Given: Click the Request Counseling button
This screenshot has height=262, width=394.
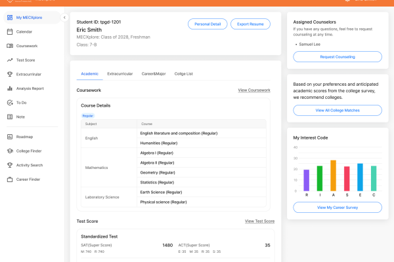Looking at the screenshot, I should [338, 57].
